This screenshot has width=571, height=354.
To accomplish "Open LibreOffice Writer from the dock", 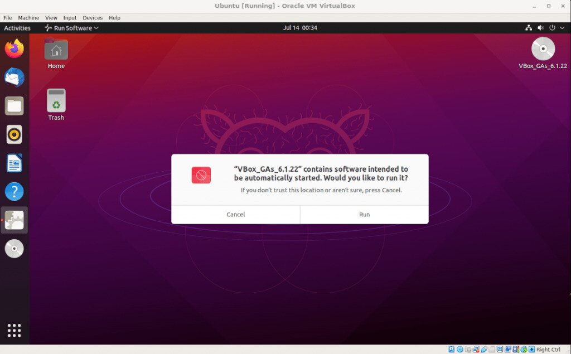I will point(14,163).
